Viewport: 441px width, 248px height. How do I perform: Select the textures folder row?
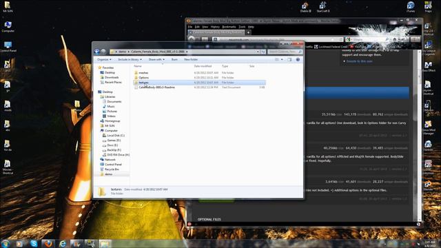pyautogui.click(x=199, y=83)
